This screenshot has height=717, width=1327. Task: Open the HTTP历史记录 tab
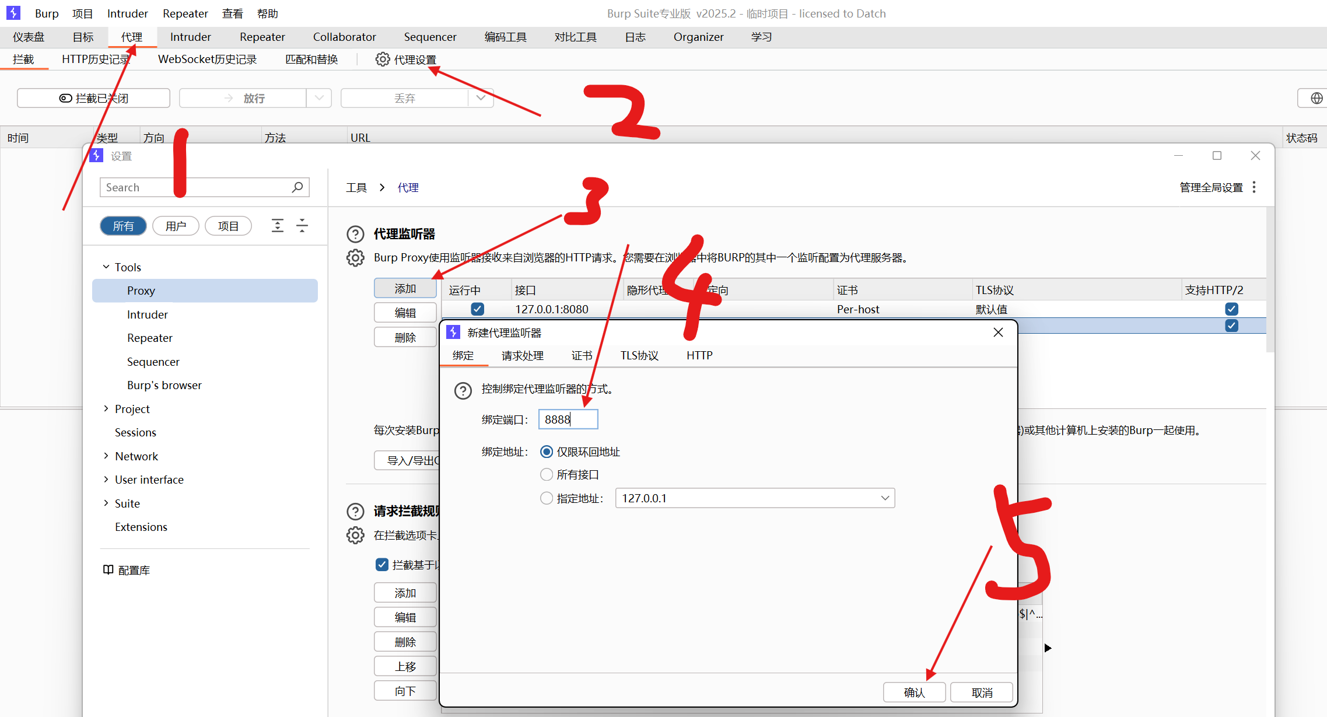(x=96, y=60)
